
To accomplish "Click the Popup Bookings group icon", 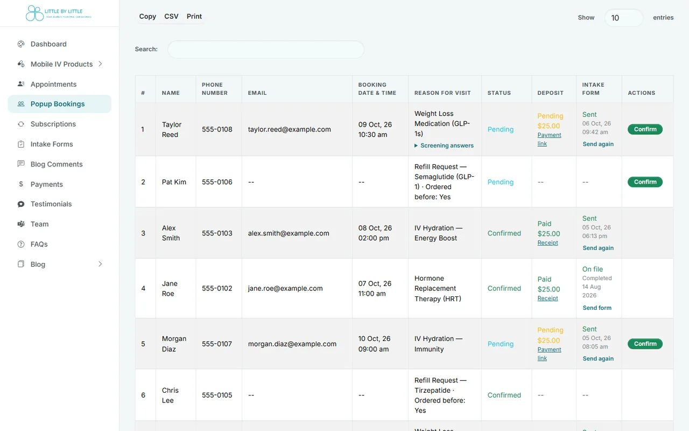I will coord(21,104).
